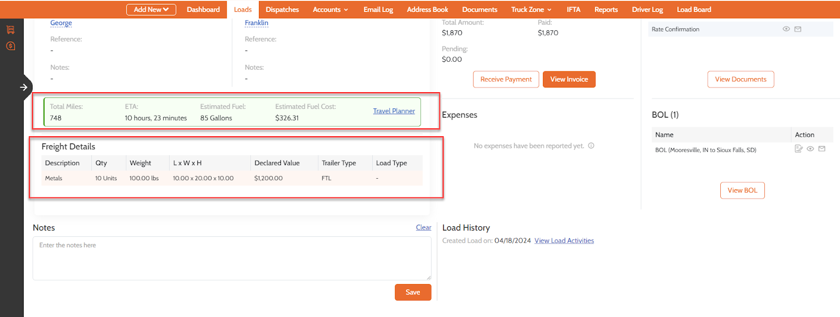The height and width of the screenshot is (317, 840).
Task: Click the Trailer Type column header
Action: [339, 163]
